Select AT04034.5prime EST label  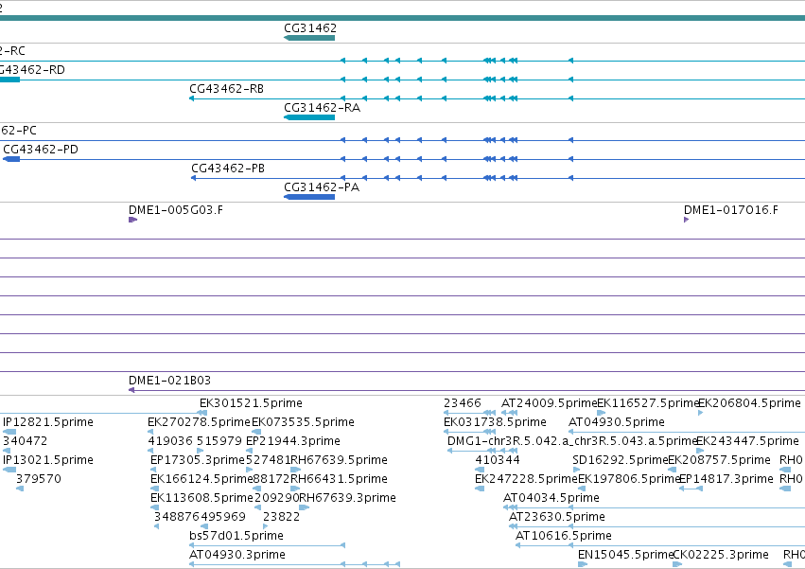point(551,498)
